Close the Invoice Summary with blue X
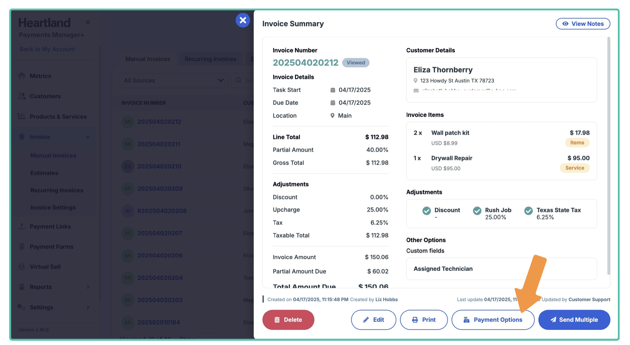The width and height of the screenshot is (630, 345). pyautogui.click(x=243, y=20)
